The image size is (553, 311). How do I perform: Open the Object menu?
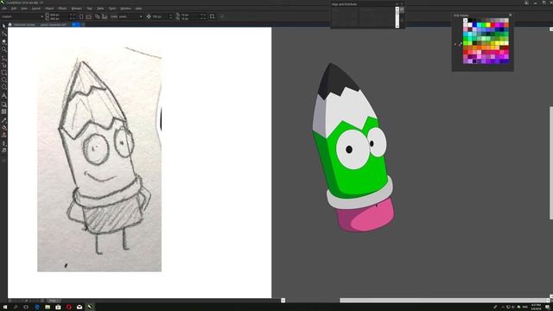(x=49, y=9)
